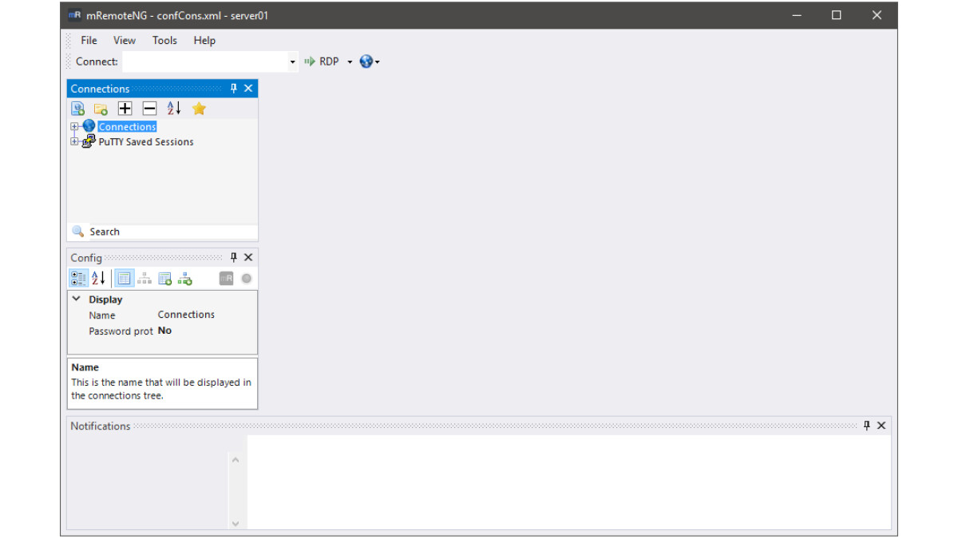The width and height of the screenshot is (958, 539).
Task: Open the Tools menu
Action: [164, 41]
